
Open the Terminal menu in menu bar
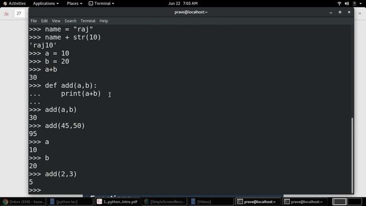click(88, 21)
